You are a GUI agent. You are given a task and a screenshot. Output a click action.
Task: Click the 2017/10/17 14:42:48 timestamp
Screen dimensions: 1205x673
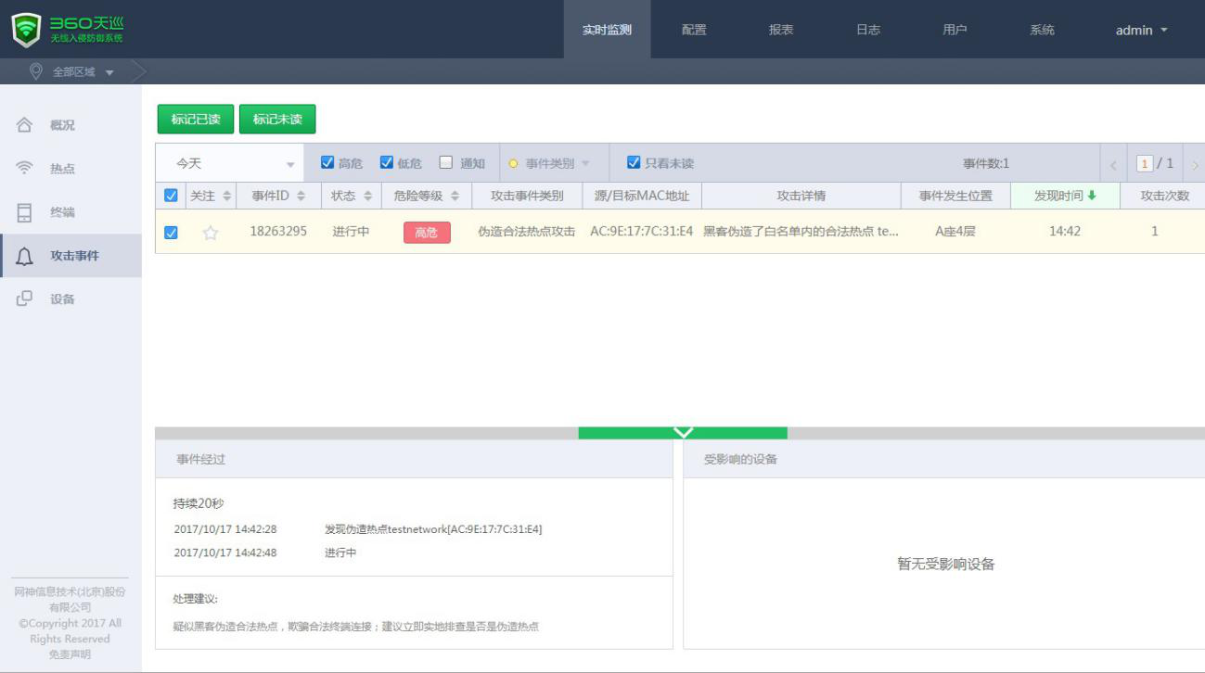click(x=225, y=552)
